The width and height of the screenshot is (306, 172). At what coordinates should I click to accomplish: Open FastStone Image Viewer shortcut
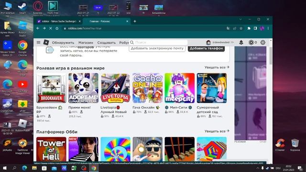click(22, 147)
